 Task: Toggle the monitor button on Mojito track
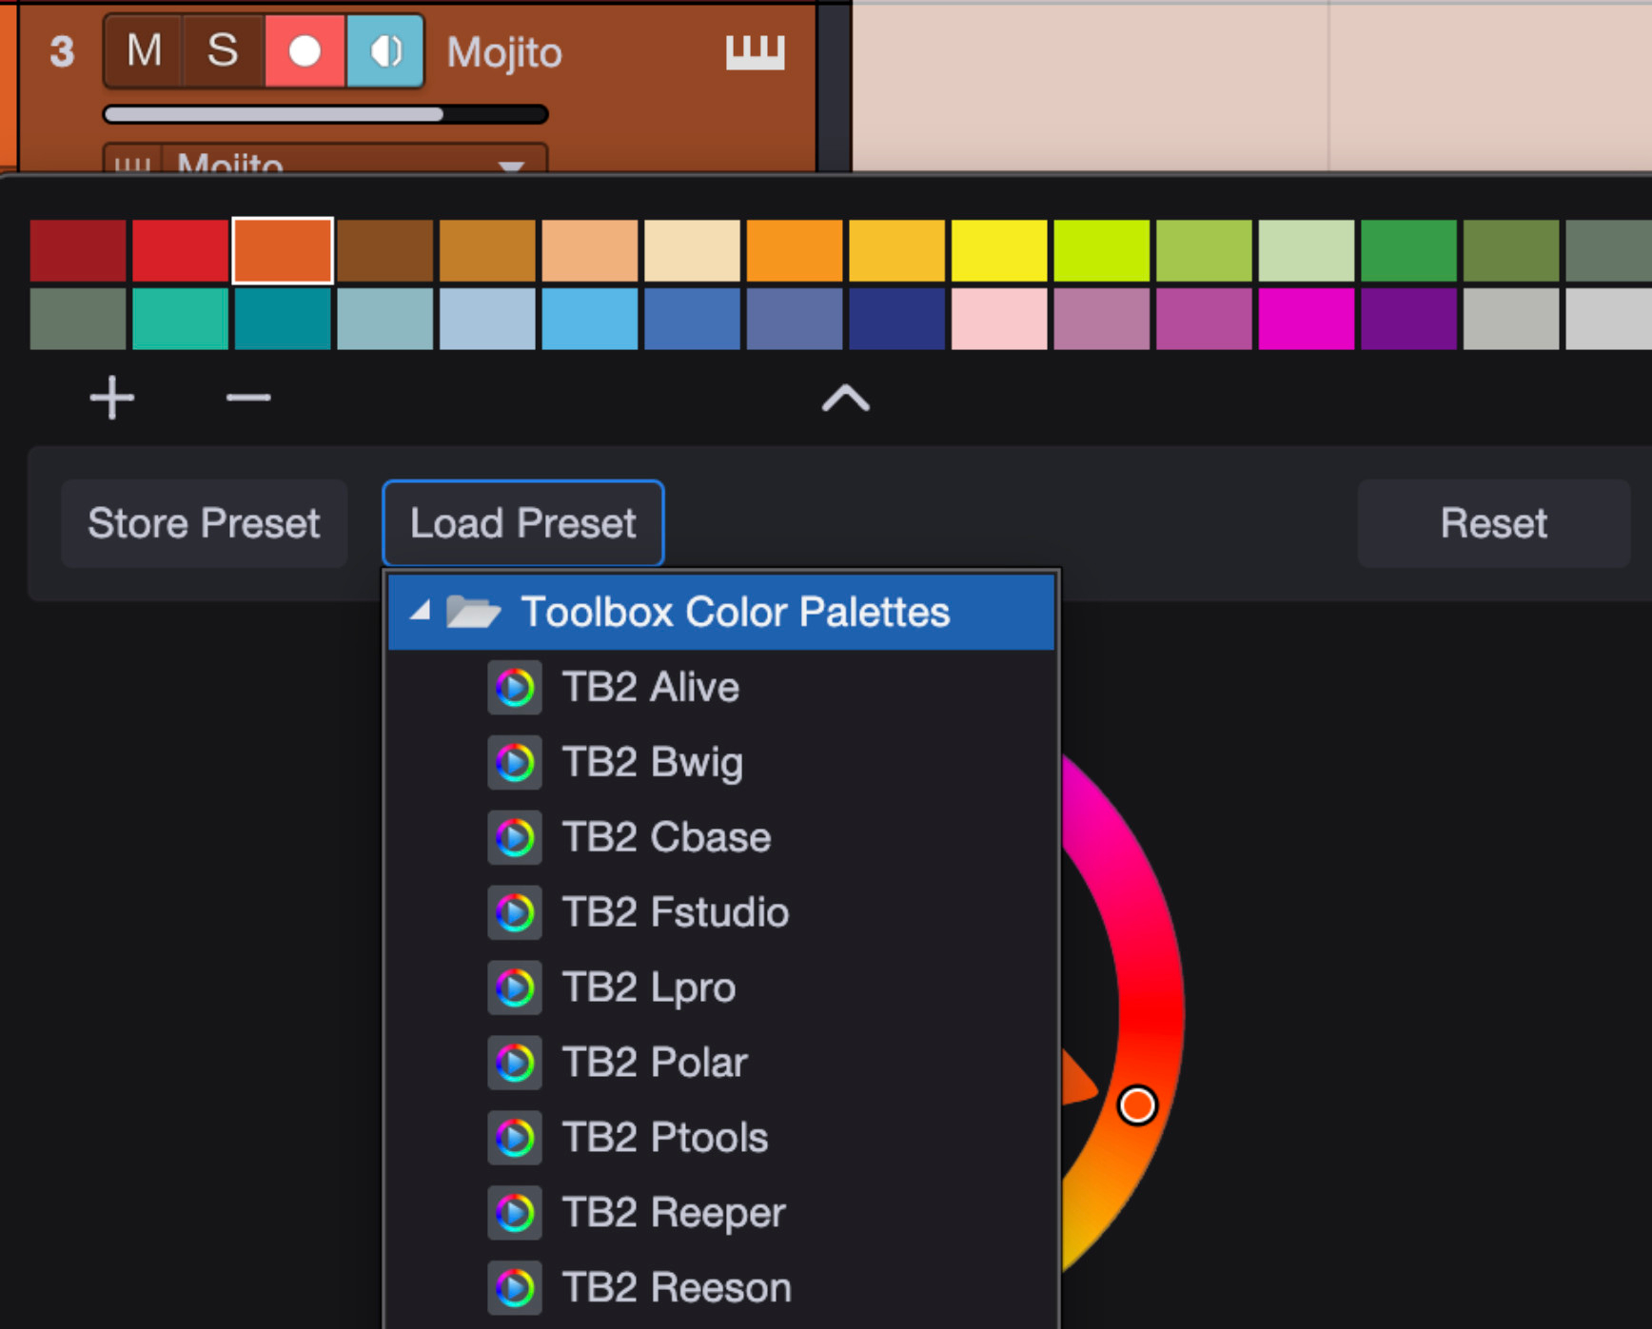pos(385,51)
